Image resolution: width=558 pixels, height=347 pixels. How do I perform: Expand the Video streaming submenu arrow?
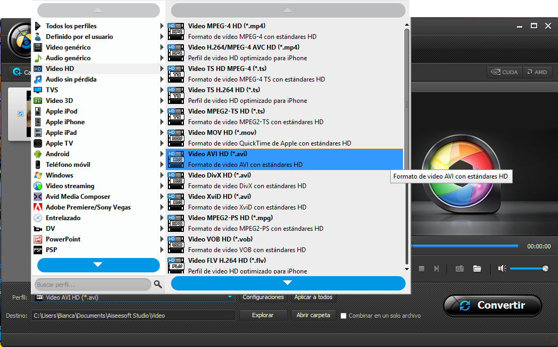point(162,186)
